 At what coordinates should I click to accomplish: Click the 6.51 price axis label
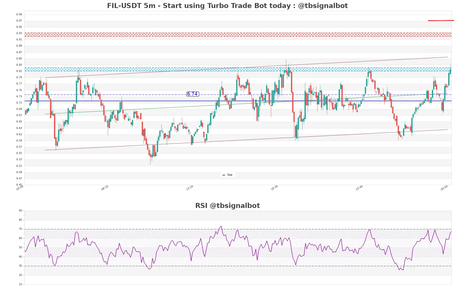tap(19, 166)
